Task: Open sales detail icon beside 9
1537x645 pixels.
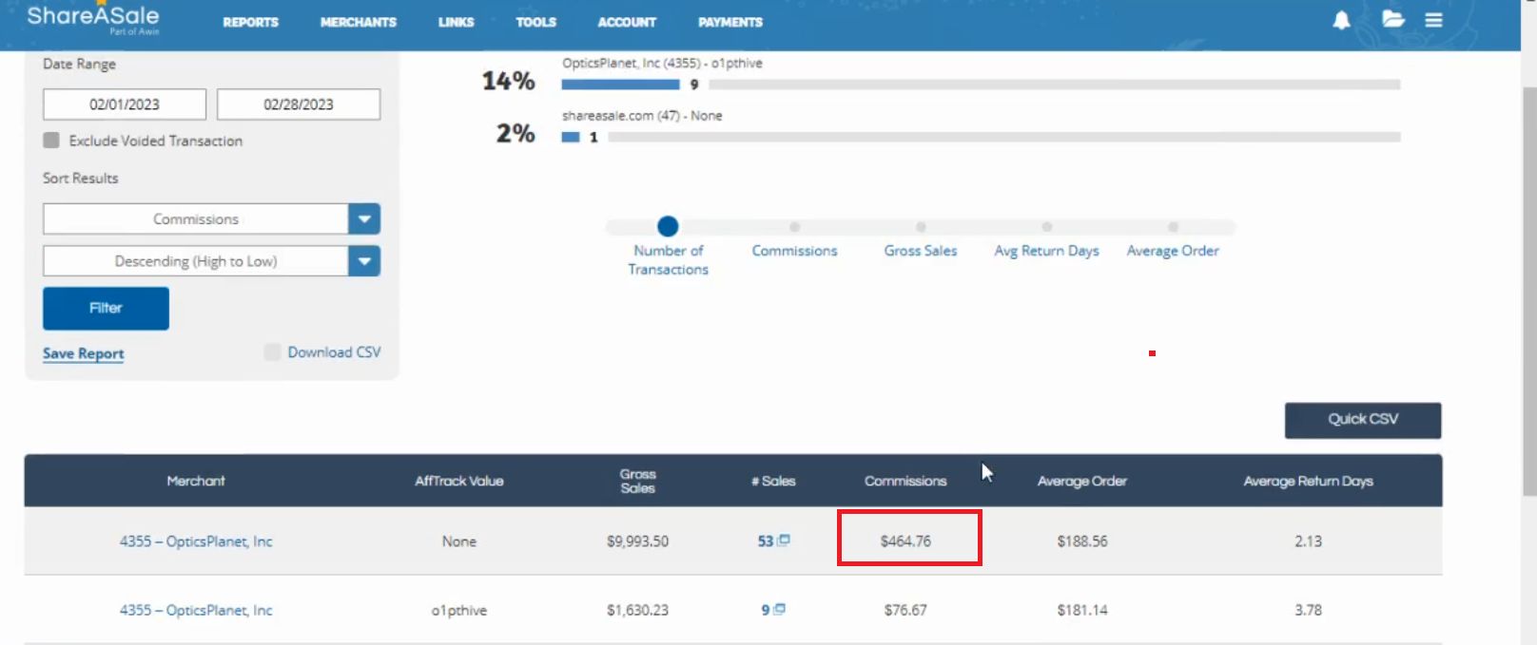Action: (779, 609)
